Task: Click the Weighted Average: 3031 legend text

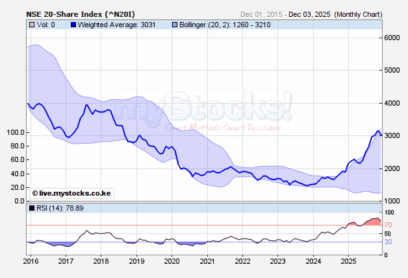Action: click(114, 25)
